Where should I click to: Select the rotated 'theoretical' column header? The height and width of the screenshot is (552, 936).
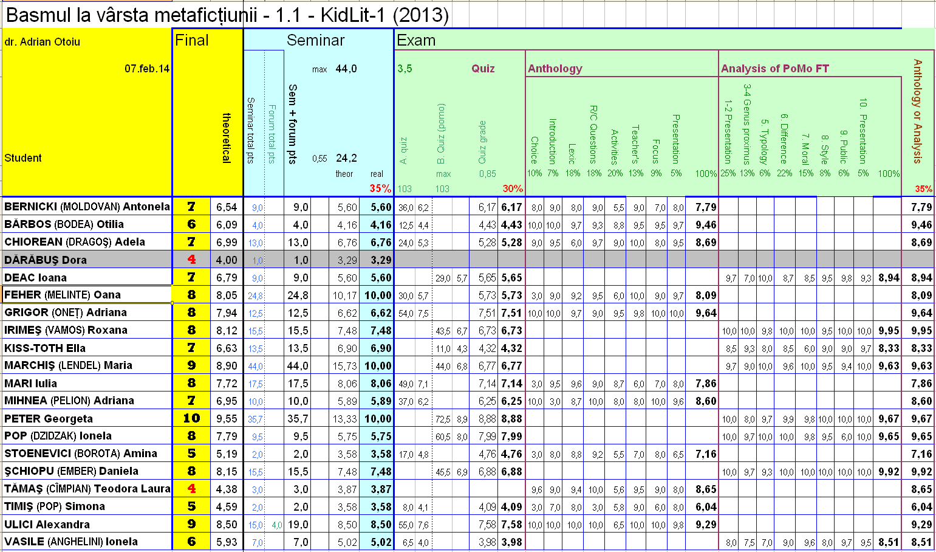[227, 138]
